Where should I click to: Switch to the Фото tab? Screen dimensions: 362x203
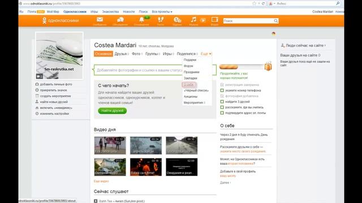[137, 54]
